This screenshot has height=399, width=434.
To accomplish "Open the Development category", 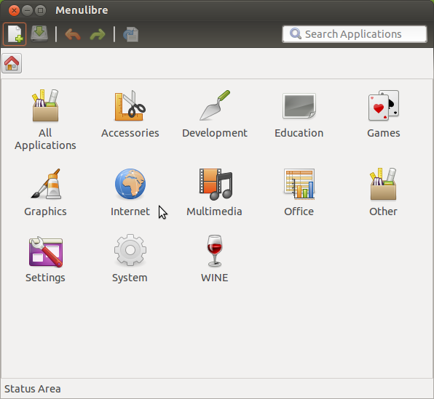I will [215, 114].
